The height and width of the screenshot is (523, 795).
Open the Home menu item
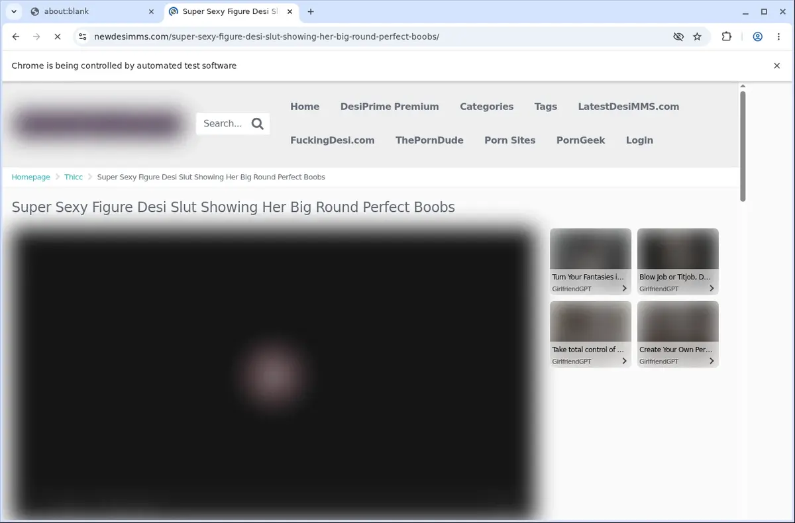pos(305,107)
